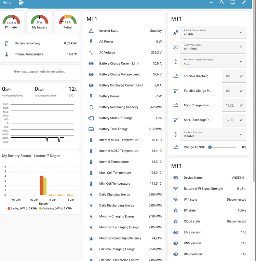Click eye icon beside Device Name
Image resolution: width=256 pixels, height=261 pixels.
point(176,177)
